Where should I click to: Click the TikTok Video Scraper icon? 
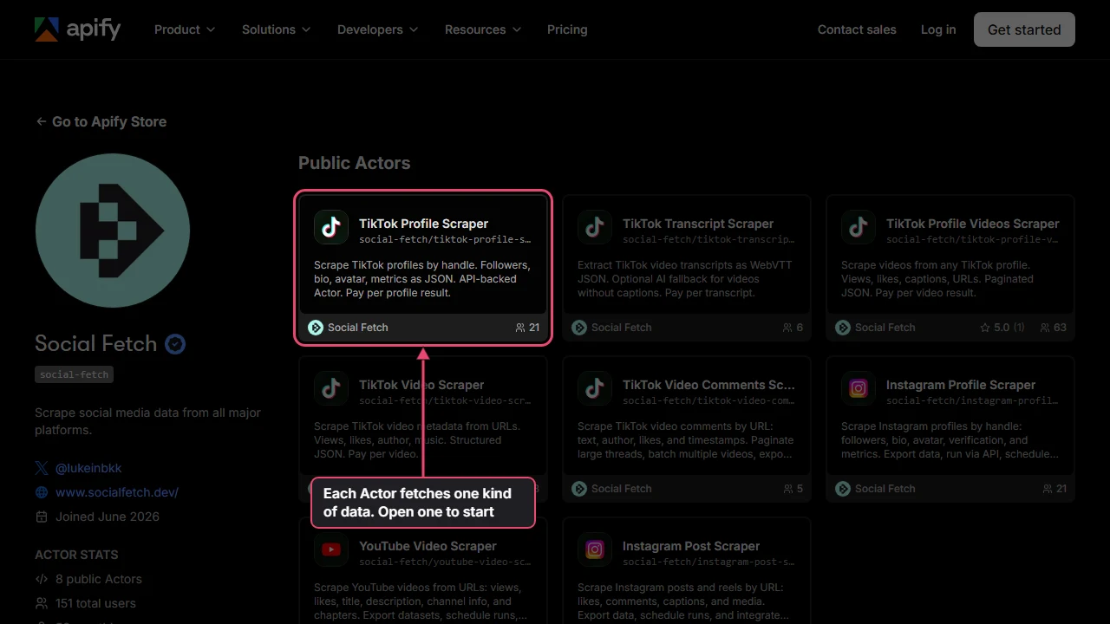331,388
